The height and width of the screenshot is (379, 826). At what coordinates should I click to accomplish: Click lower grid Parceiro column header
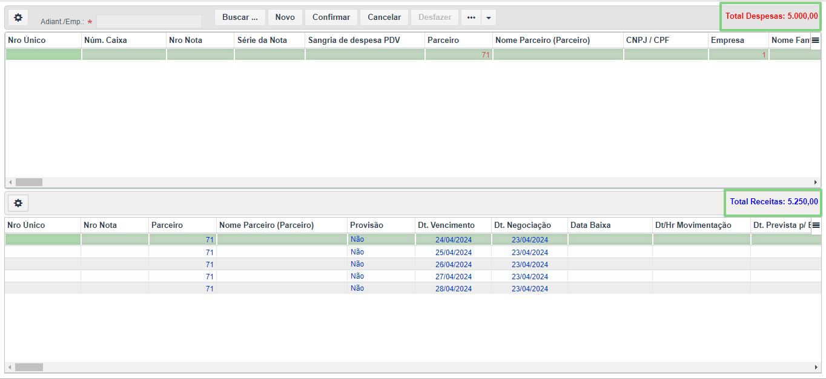click(x=182, y=225)
